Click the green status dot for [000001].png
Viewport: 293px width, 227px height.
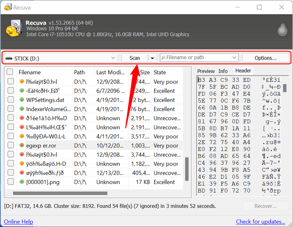(22, 181)
